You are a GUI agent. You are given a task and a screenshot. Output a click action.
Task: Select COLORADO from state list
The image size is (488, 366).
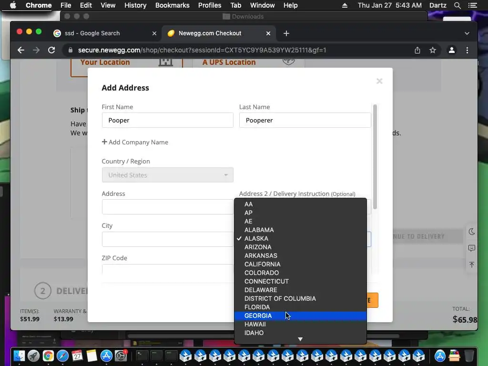[301, 273]
